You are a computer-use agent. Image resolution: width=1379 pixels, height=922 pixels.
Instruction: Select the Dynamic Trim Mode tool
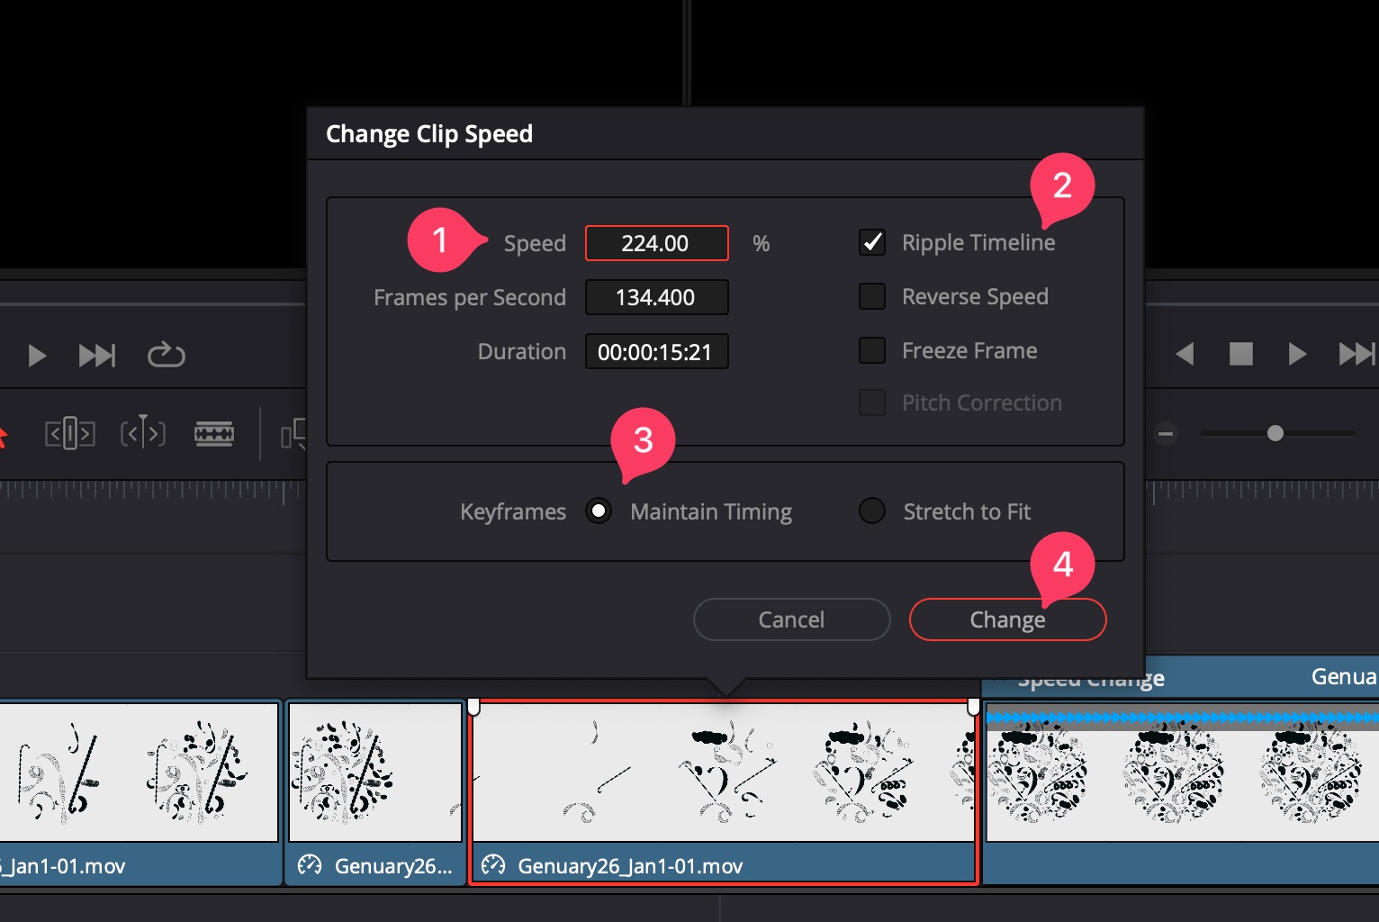143,434
